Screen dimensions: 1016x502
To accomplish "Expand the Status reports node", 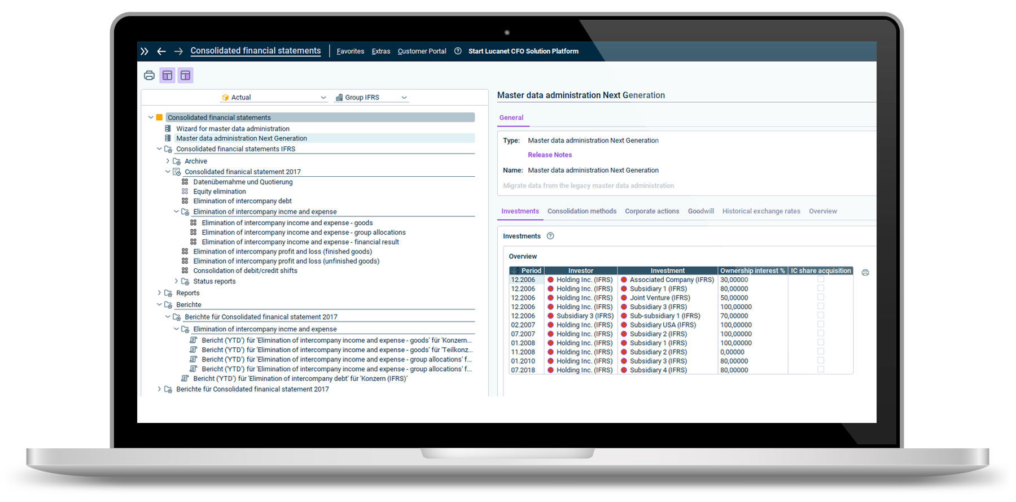I will click(x=176, y=281).
